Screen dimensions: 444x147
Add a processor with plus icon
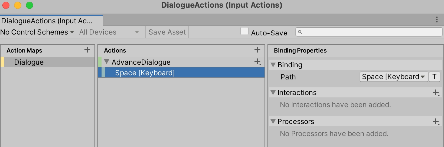[x=436, y=122]
